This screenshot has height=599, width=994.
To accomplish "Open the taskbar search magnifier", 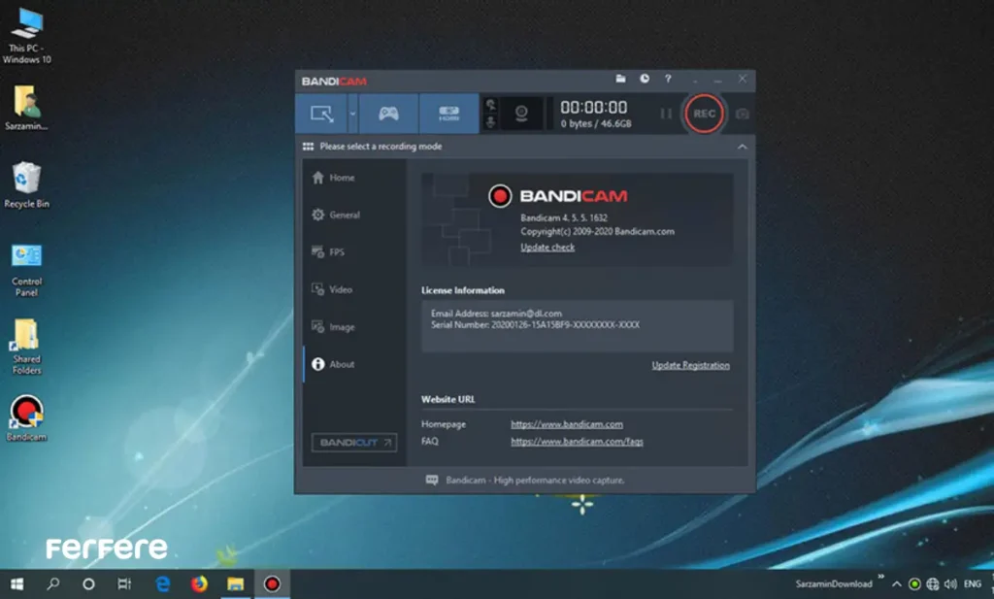I will pos(53,583).
